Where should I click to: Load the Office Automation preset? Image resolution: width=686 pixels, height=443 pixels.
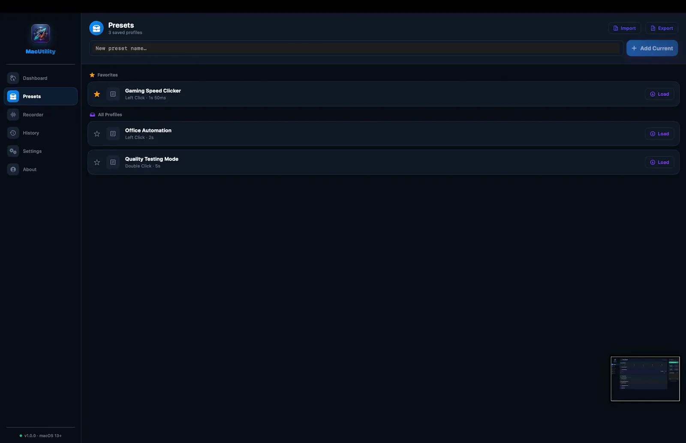tap(659, 134)
